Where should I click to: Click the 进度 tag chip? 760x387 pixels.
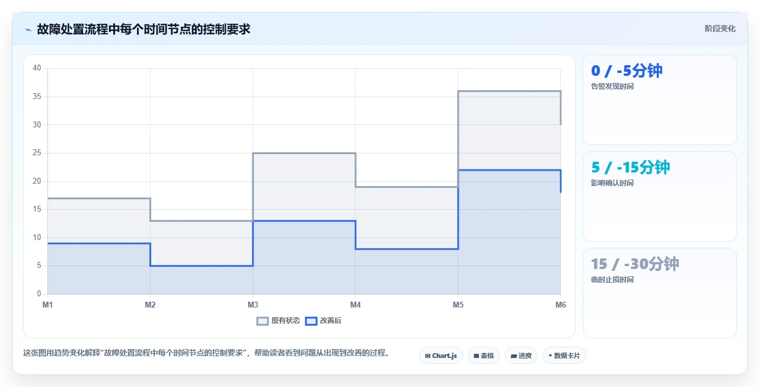[521, 356]
